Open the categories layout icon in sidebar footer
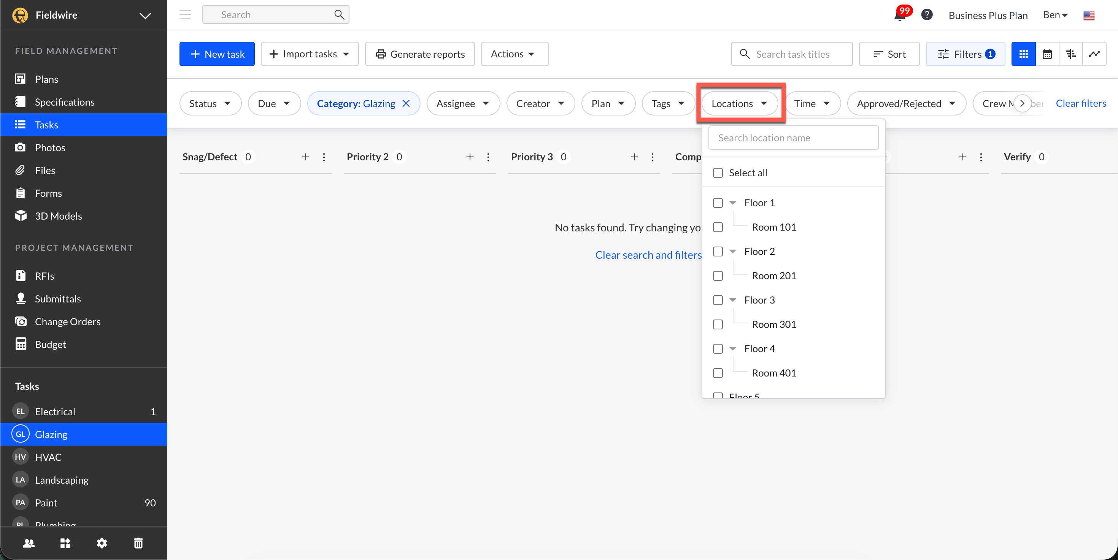The height and width of the screenshot is (560, 1118). 65,543
